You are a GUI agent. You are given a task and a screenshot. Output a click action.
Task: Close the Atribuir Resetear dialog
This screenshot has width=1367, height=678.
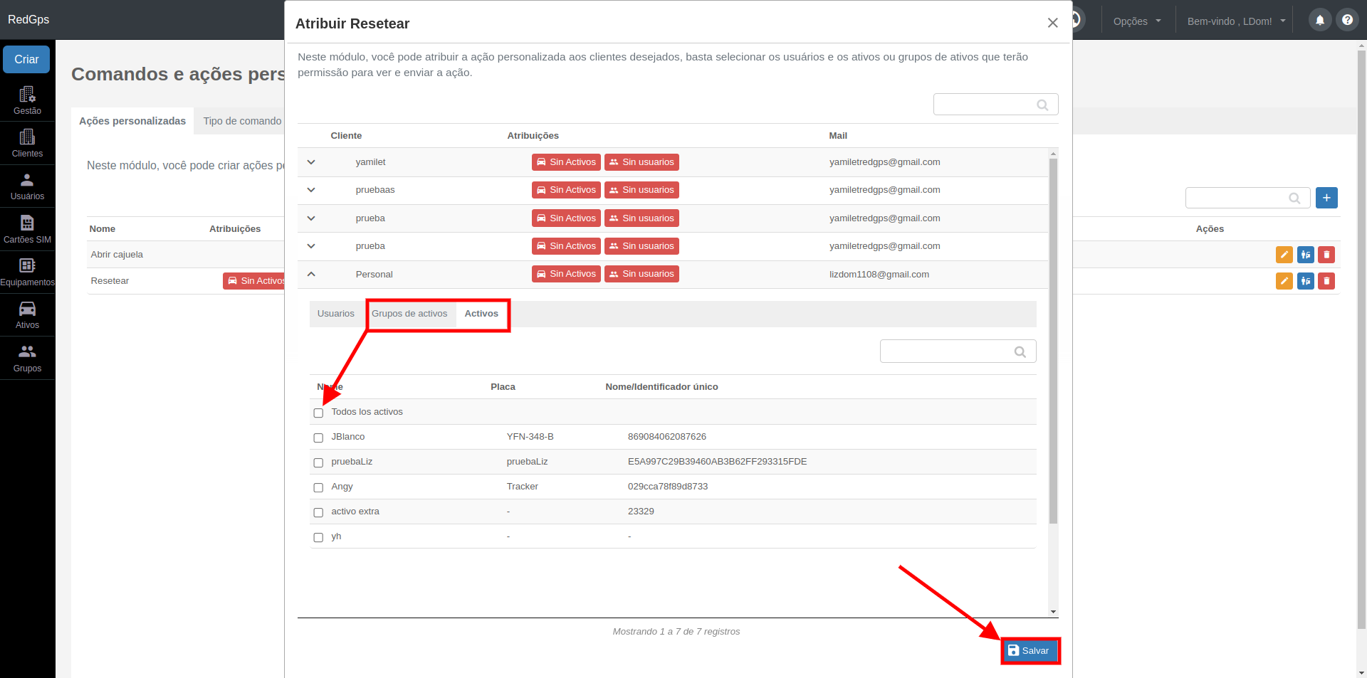point(1052,23)
